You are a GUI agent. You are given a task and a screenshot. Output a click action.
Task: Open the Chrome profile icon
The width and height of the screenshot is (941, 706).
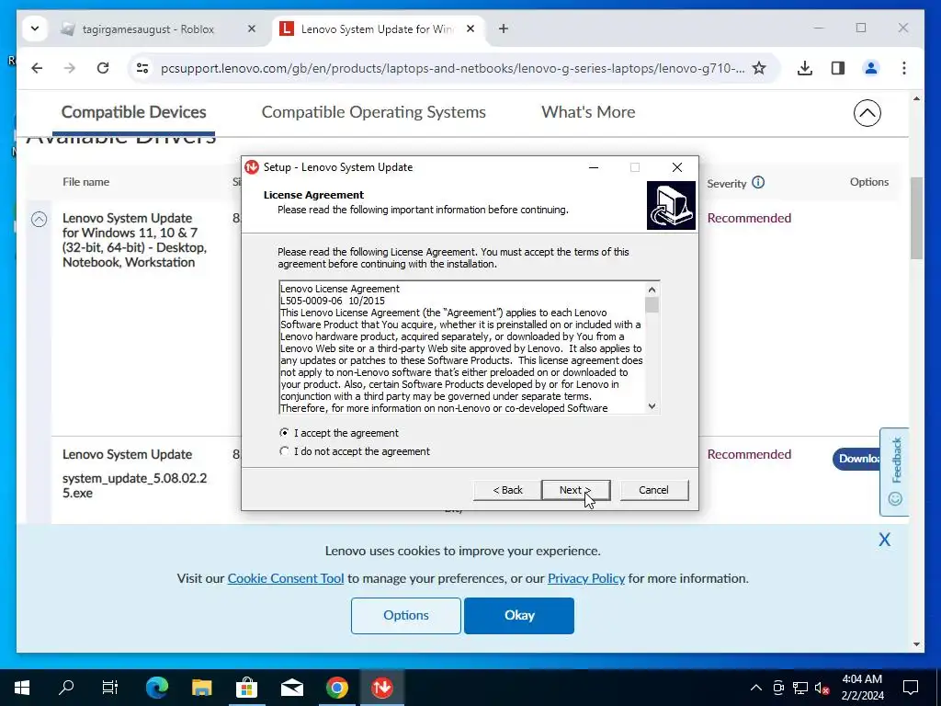(x=871, y=68)
